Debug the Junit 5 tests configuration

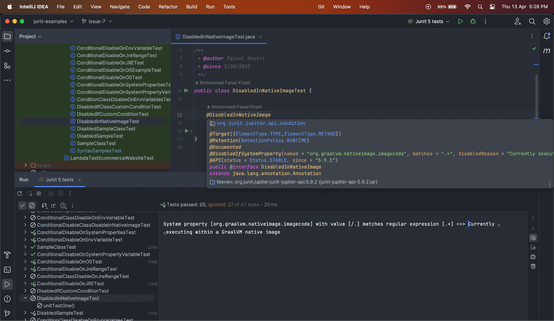coord(473,21)
